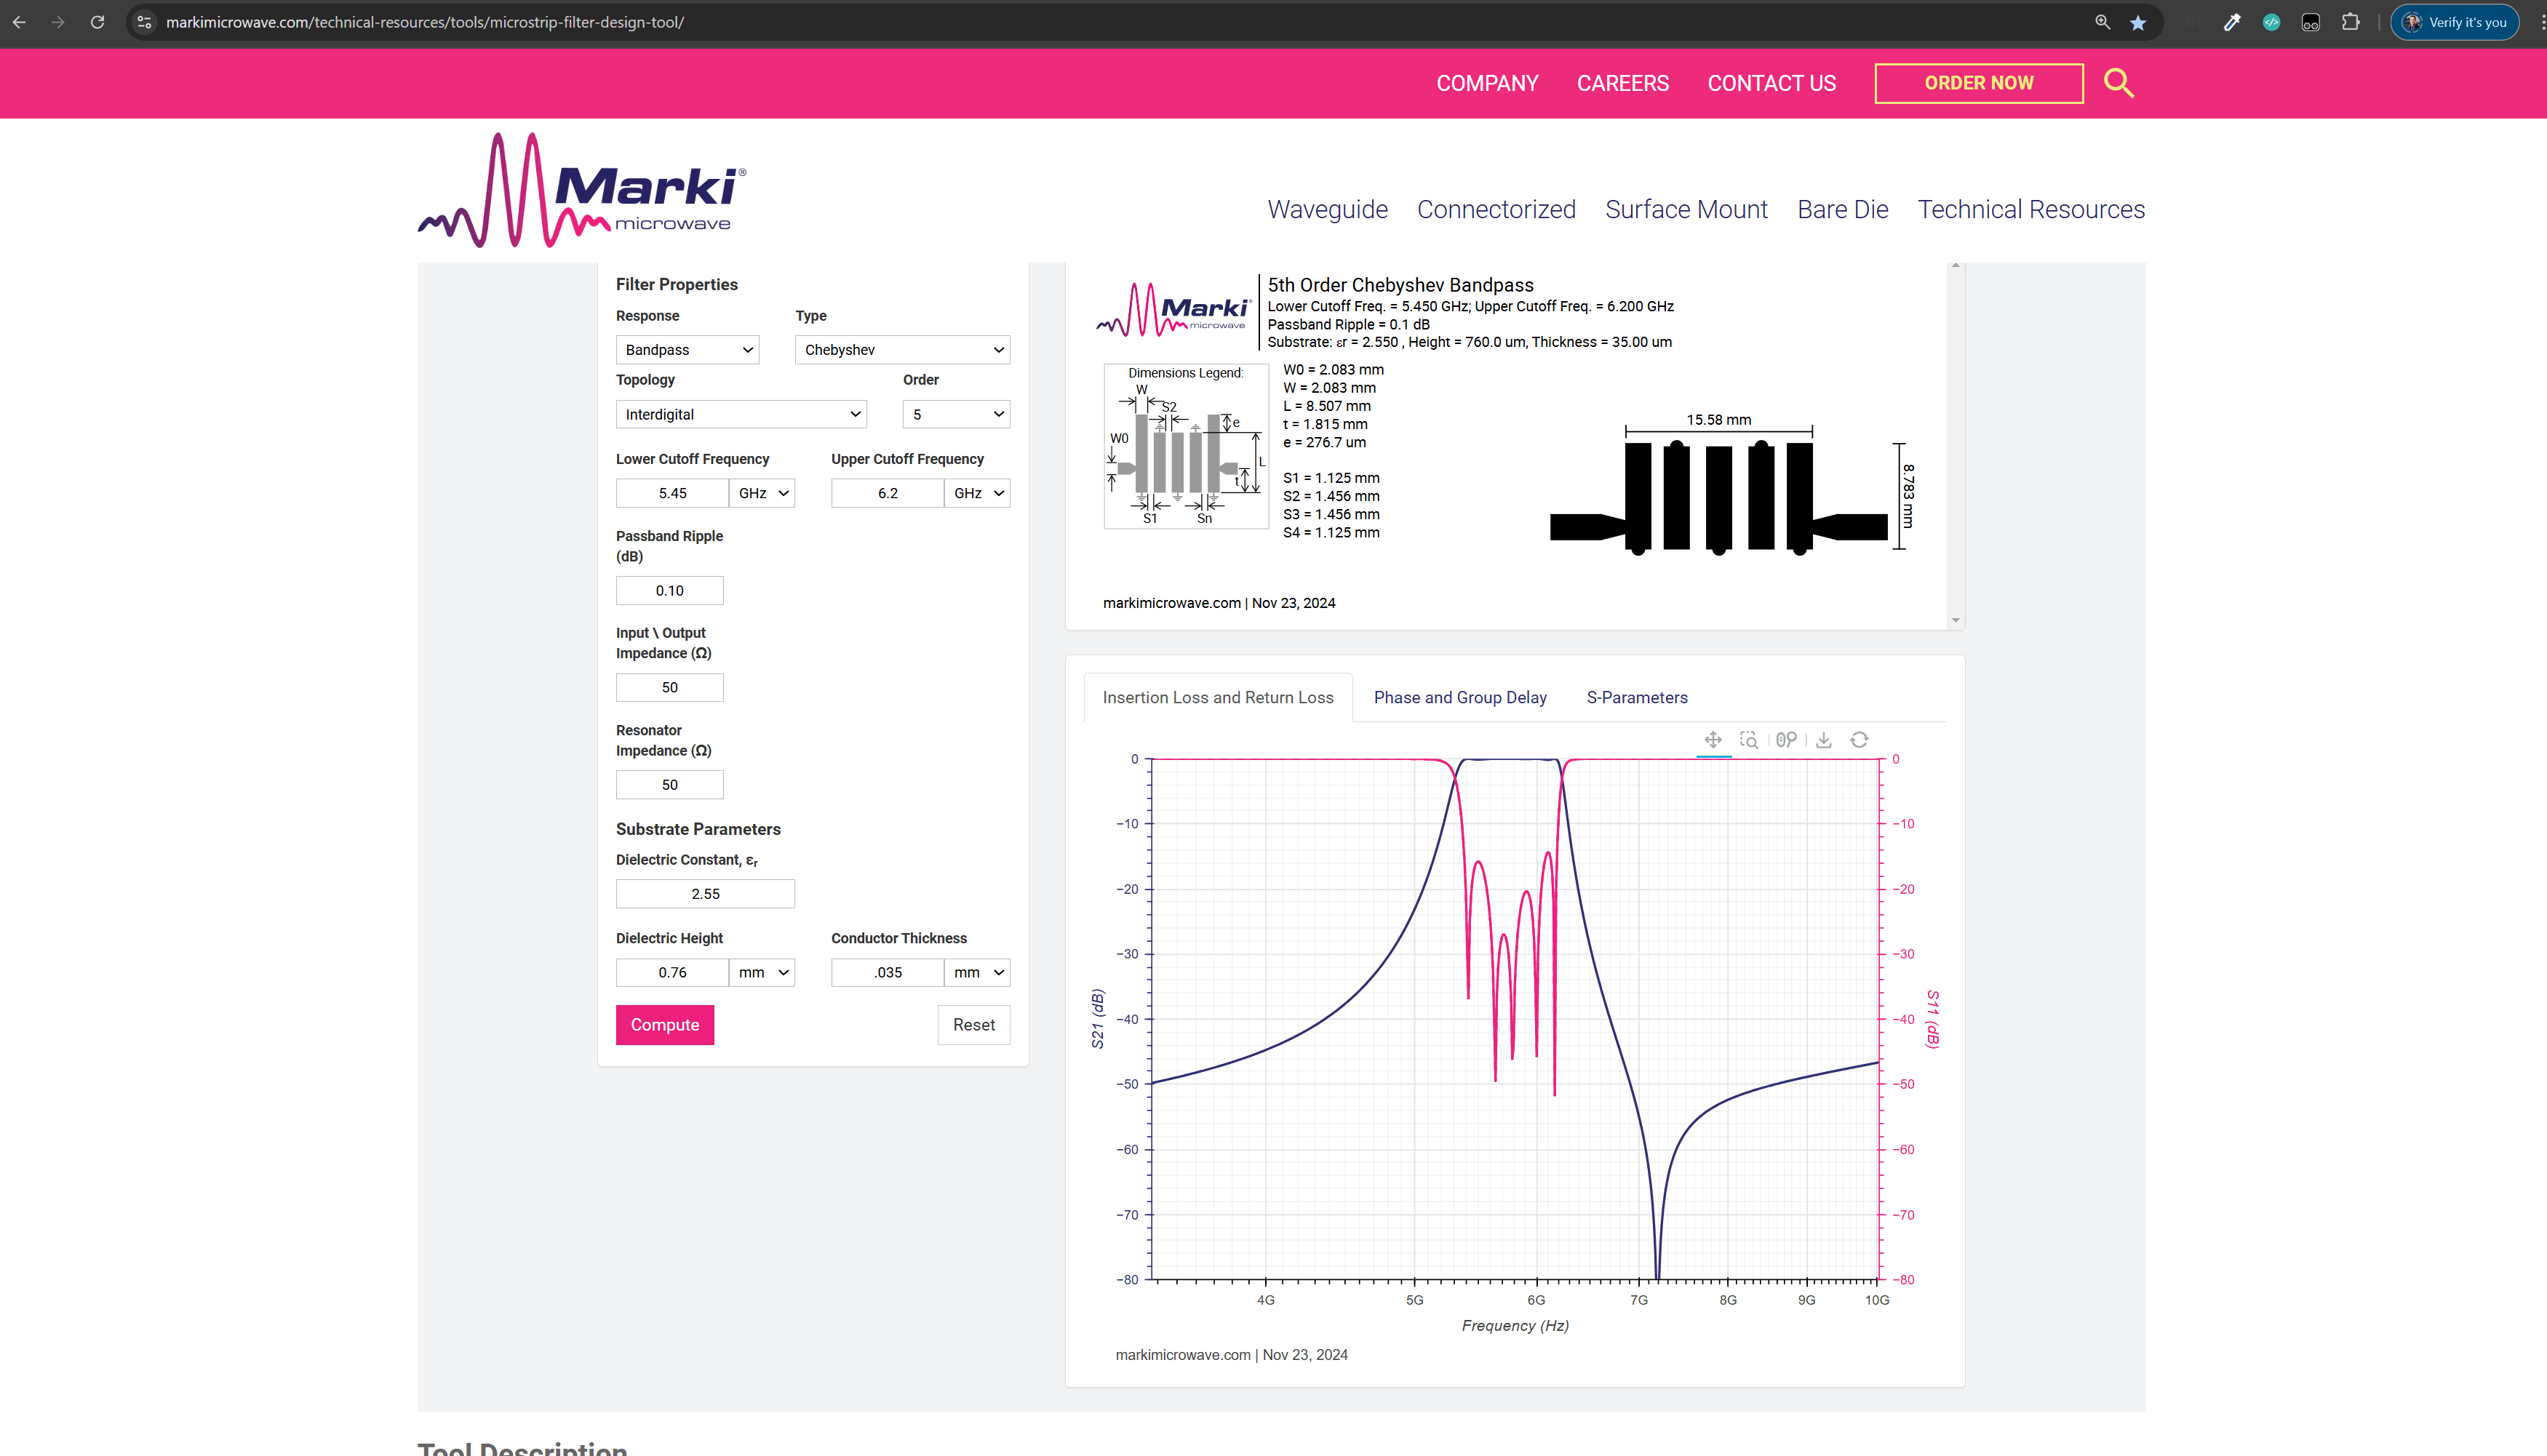Reload the page with browser refresh
This screenshot has width=2547, height=1456.
tap(97, 22)
